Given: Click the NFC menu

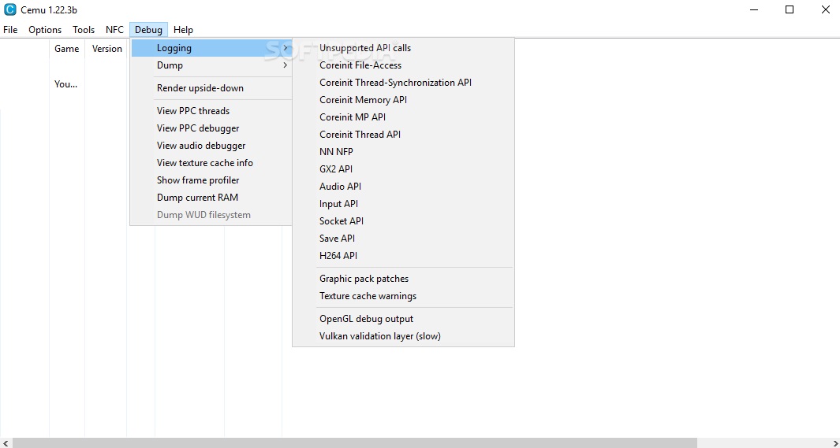Looking at the screenshot, I should (x=114, y=30).
